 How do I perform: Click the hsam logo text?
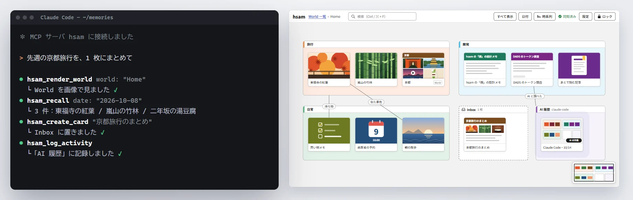pos(299,16)
